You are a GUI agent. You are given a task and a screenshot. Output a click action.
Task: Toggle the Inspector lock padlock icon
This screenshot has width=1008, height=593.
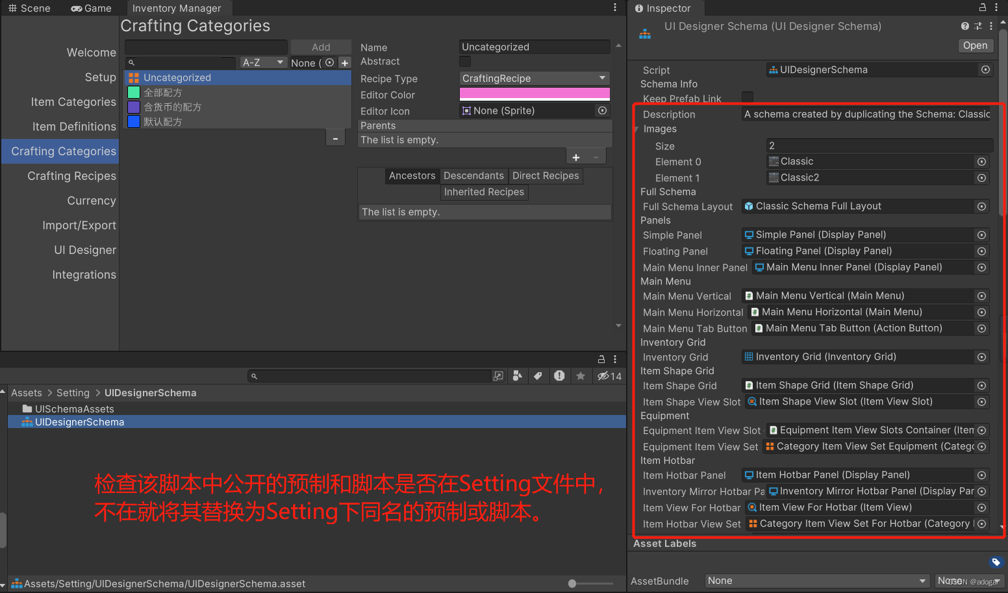[983, 8]
